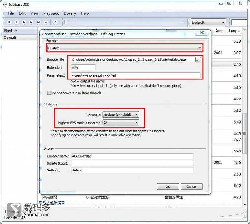Play a random track
Viewport: 250px width, 224px height.
pyautogui.click(x=46, y=22)
